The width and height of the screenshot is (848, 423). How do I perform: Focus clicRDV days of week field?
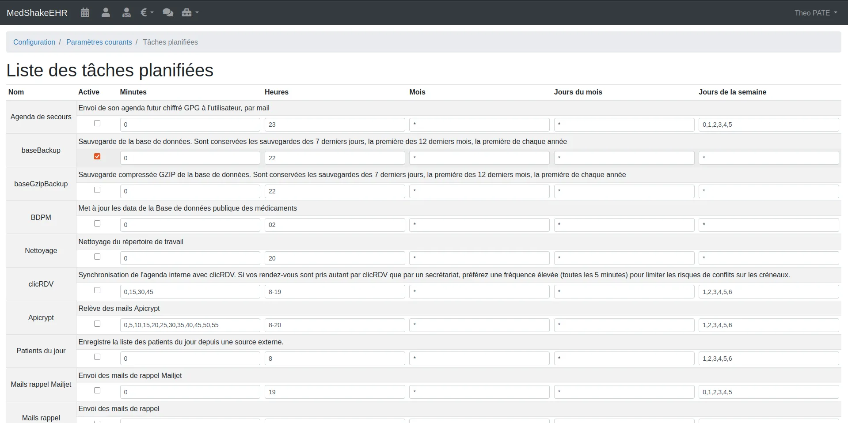(768, 292)
